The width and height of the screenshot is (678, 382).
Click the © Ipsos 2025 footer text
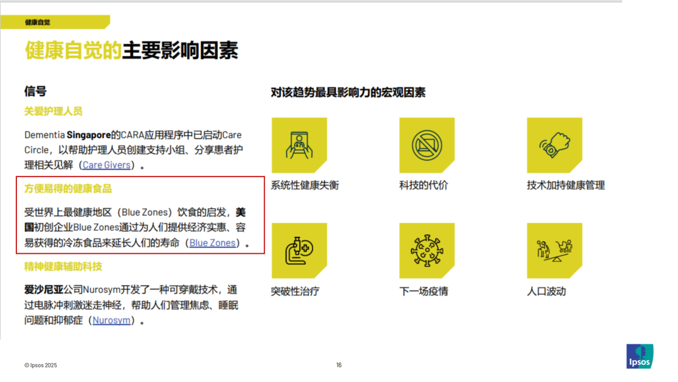coord(41,365)
